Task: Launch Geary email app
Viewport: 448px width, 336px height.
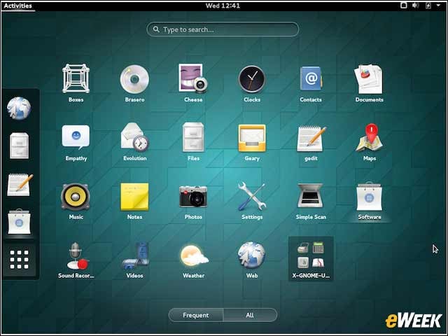Action: pos(252,142)
